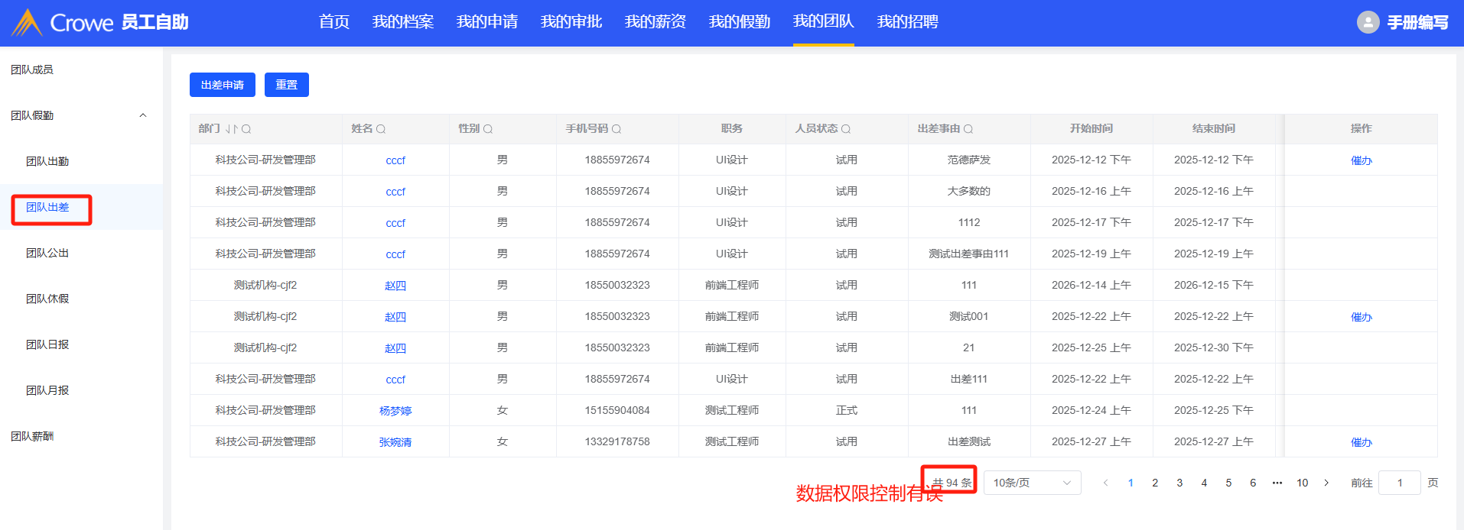Switch to the 我的薪资 navigation tab
Viewport: 1464px width, 530px height.
tap(655, 22)
